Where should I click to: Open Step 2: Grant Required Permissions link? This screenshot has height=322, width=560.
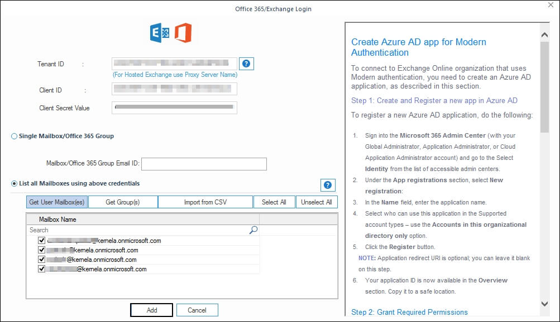[409, 312]
